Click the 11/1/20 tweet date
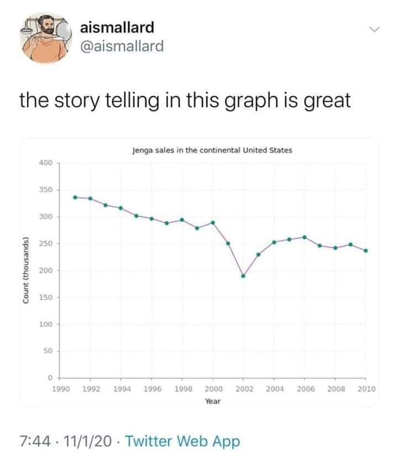 tap(88, 442)
